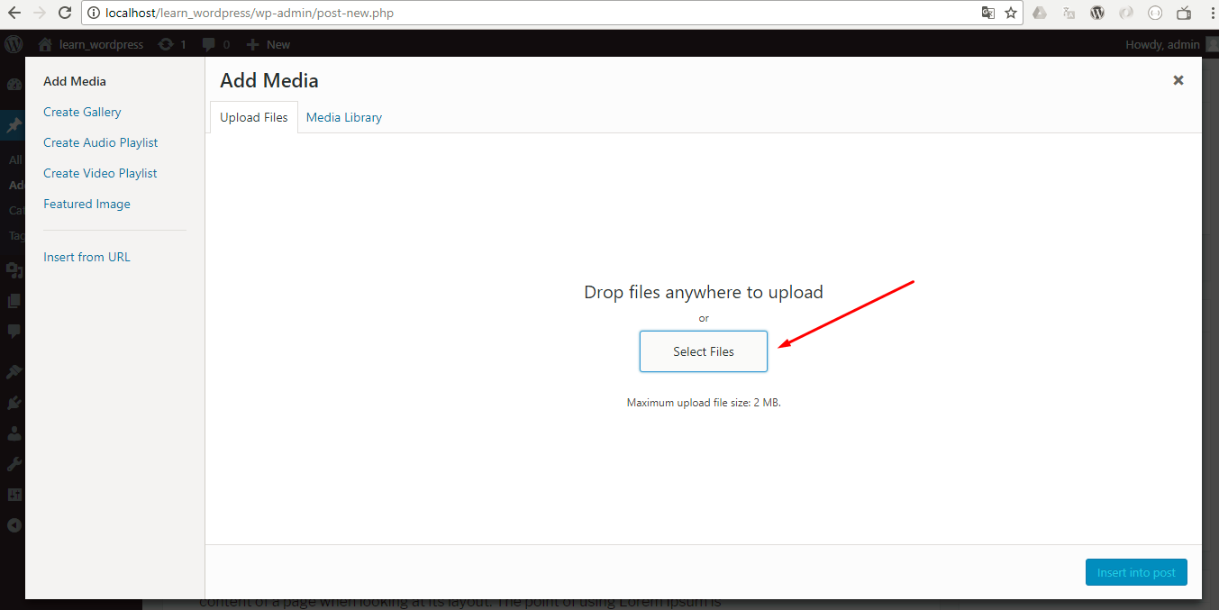This screenshot has width=1219, height=610.
Task: Close the Add Media dialog
Action: tap(1178, 80)
